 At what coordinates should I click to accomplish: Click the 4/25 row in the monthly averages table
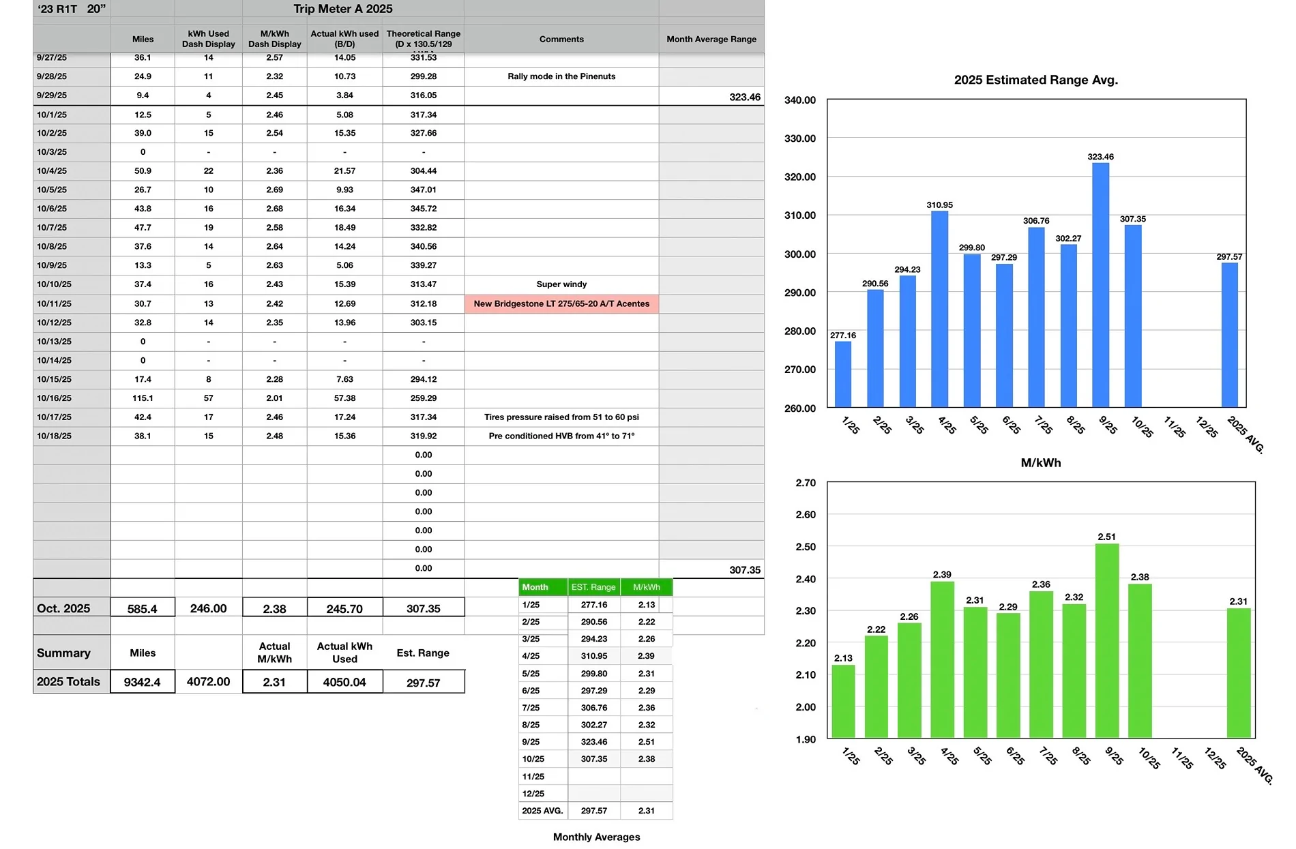click(595, 656)
